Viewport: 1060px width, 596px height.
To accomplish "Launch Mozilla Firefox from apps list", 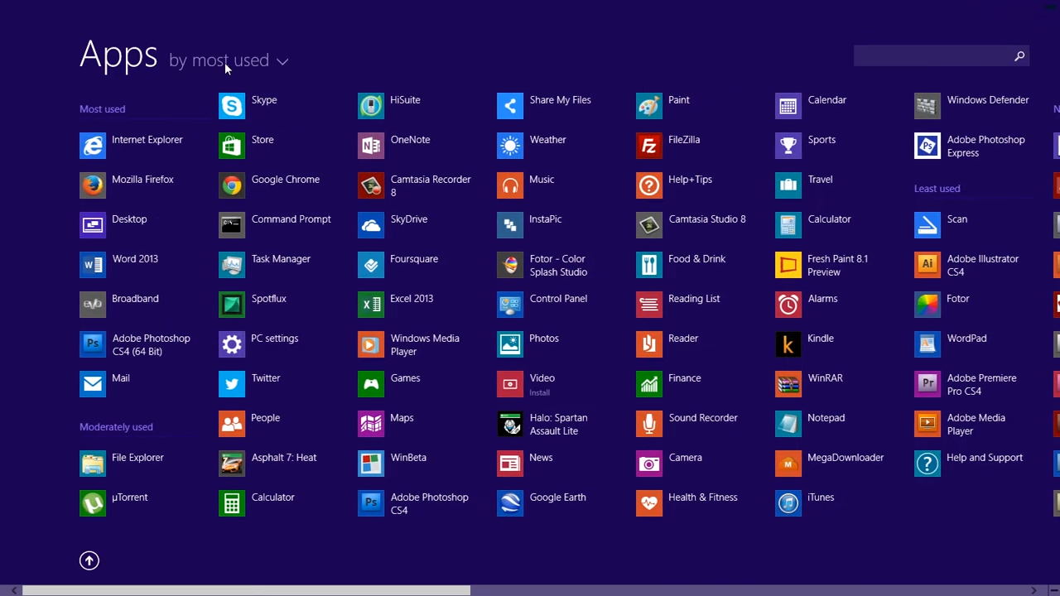I will pos(93,185).
